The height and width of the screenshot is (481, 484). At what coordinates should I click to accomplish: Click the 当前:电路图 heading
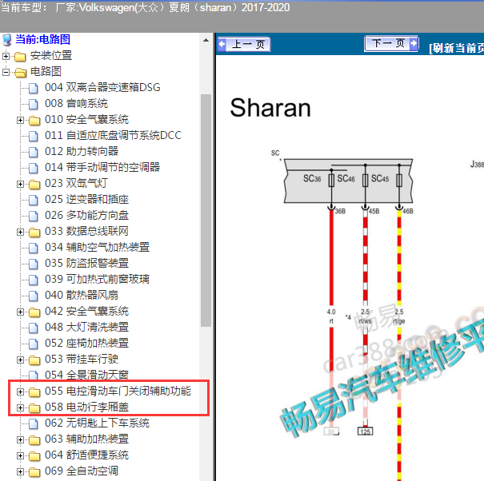pos(42,39)
